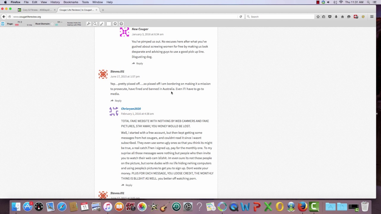Open the Firefox application menu
The width and height of the screenshot is (381, 214).
click(x=15, y=2)
